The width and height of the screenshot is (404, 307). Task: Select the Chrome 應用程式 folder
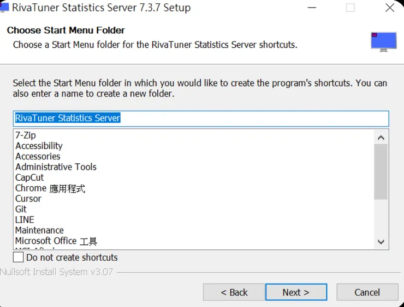[50, 188]
